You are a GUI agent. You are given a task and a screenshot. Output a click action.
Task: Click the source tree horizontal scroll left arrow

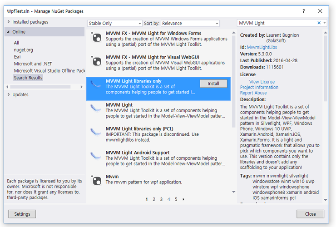[x=7, y=87]
